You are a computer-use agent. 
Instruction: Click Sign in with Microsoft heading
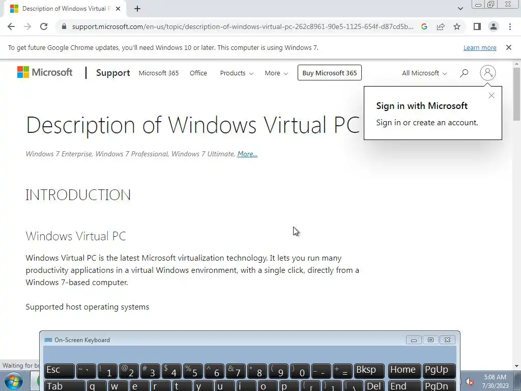[422, 106]
